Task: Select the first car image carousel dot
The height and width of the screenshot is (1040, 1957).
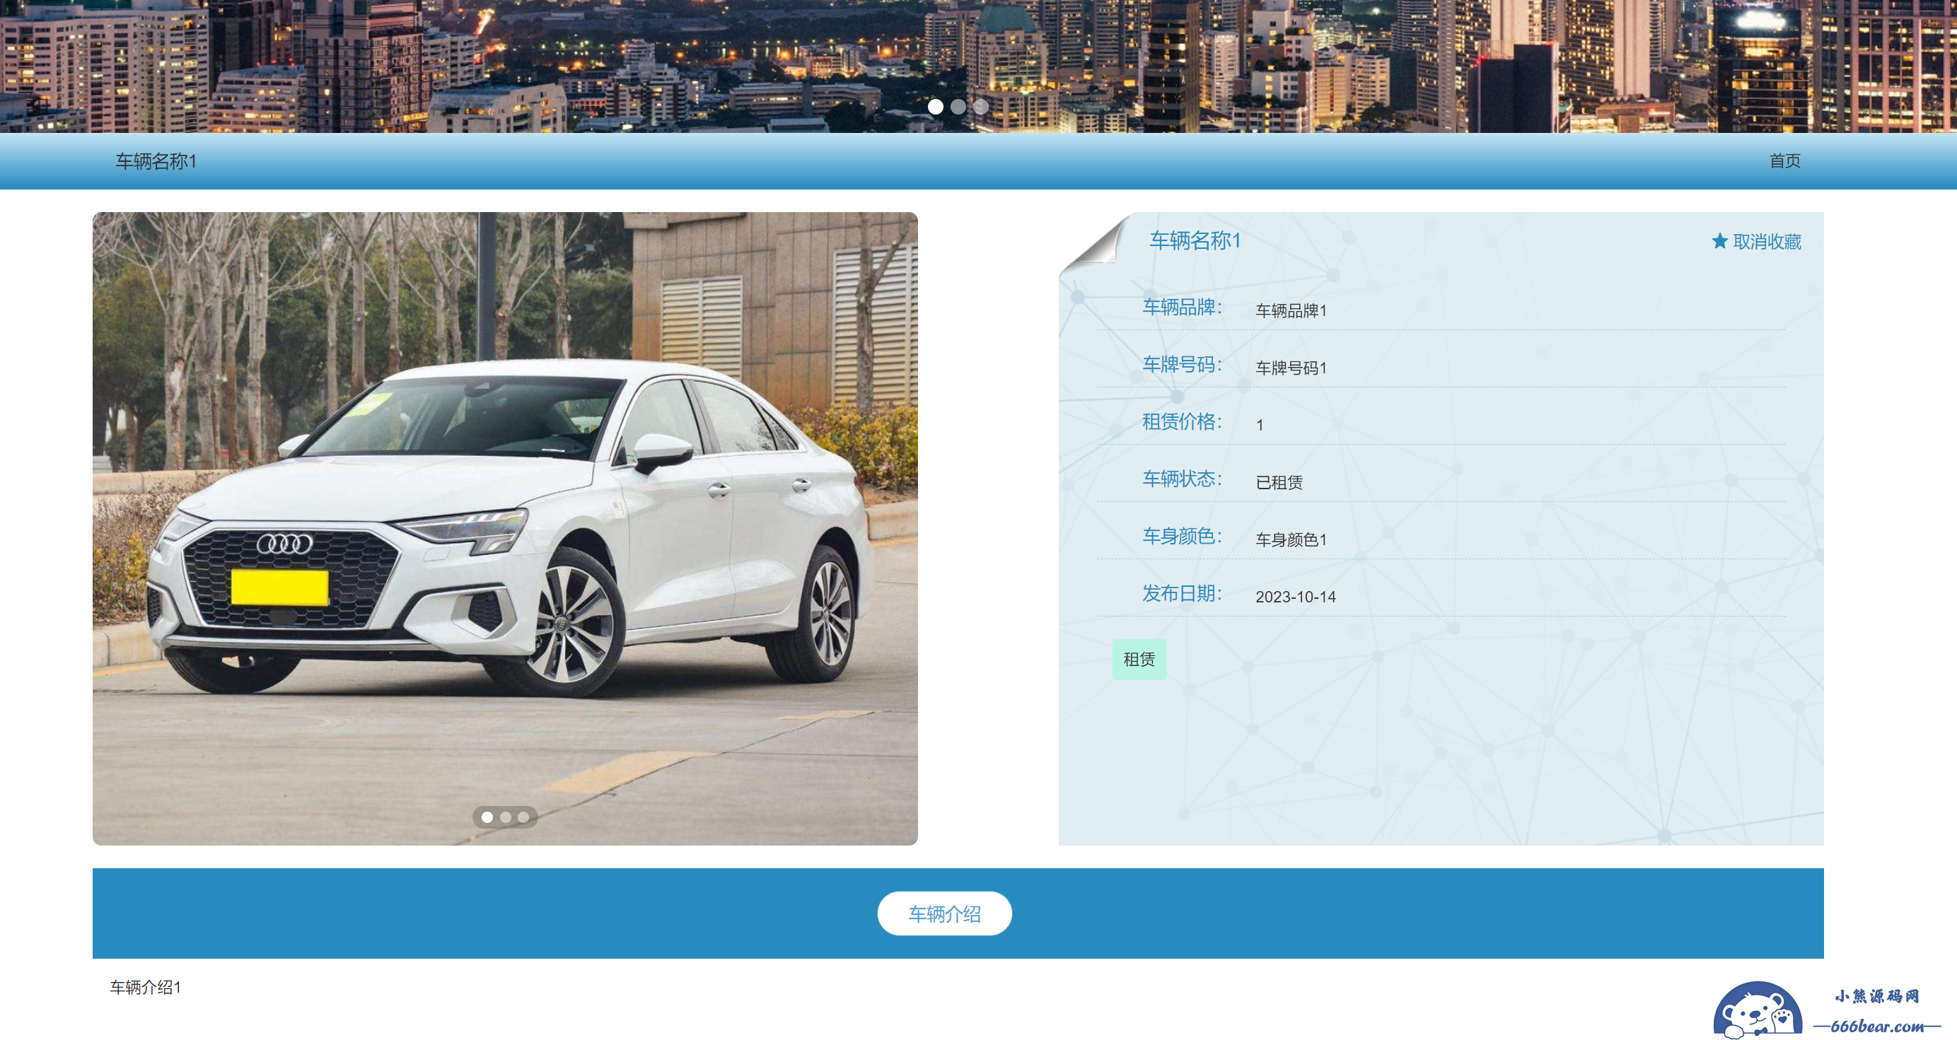Action: pyautogui.click(x=487, y=817)
